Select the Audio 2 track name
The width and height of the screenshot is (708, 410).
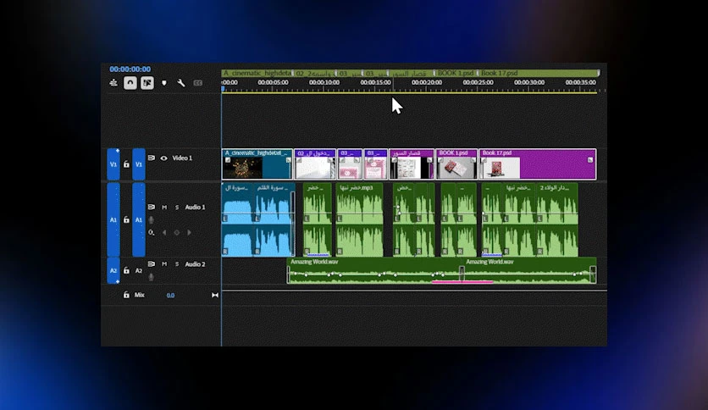click(x=195, y=264)
